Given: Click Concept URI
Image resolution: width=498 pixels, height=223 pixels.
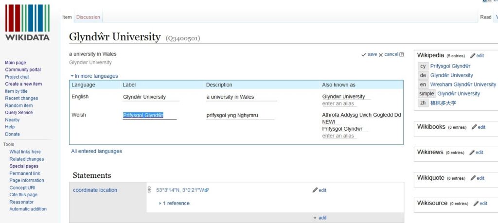Looking at the screenshot, I should pyautogui.click(x=22, y=188).
